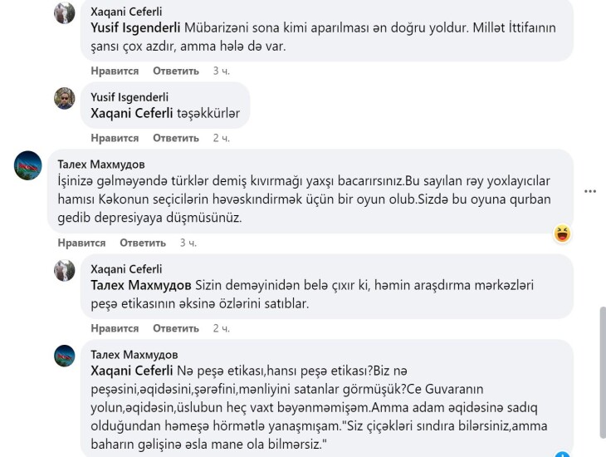Open the '2 ч.' timestamp under the təşəkkürlər reply
Viewport: 606px width, 457px height.
point(222,138)
